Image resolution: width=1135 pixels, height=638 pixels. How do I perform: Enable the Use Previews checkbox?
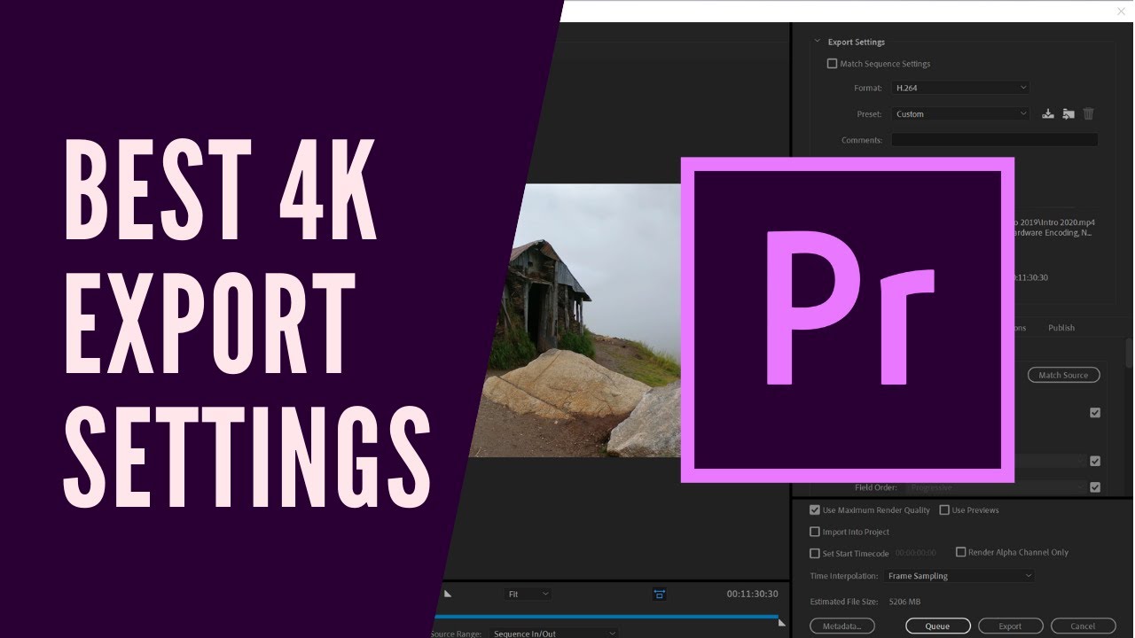[944, 510]
